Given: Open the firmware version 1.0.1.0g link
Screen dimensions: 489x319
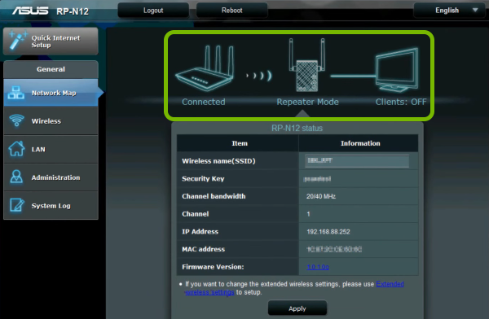Looking at the screenshot, I should (x=318, y=267).
